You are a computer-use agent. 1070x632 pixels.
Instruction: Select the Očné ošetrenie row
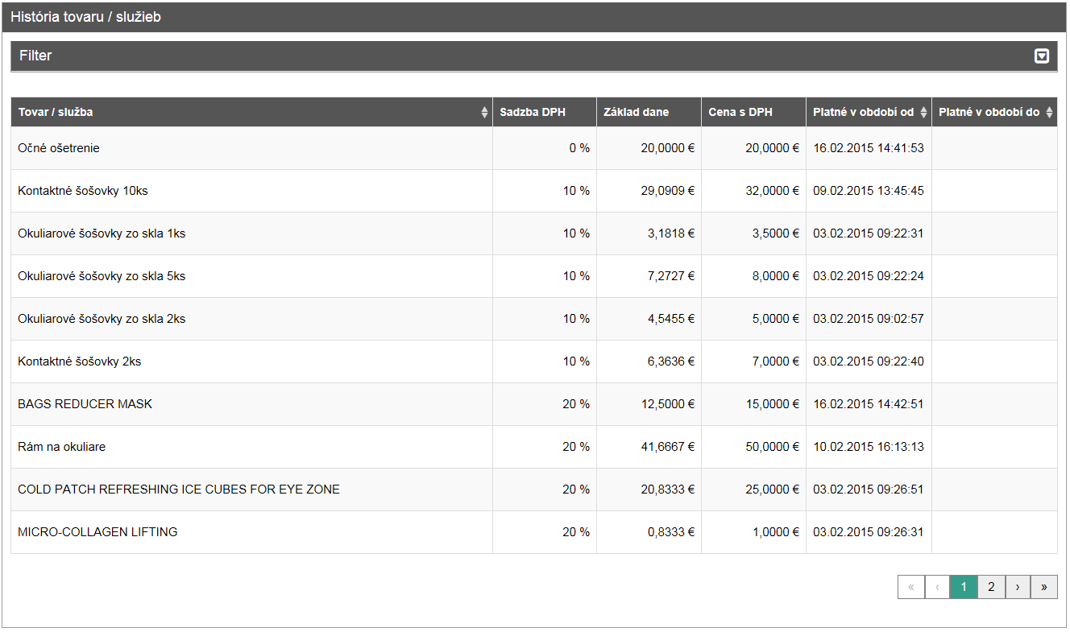[534, 148]
